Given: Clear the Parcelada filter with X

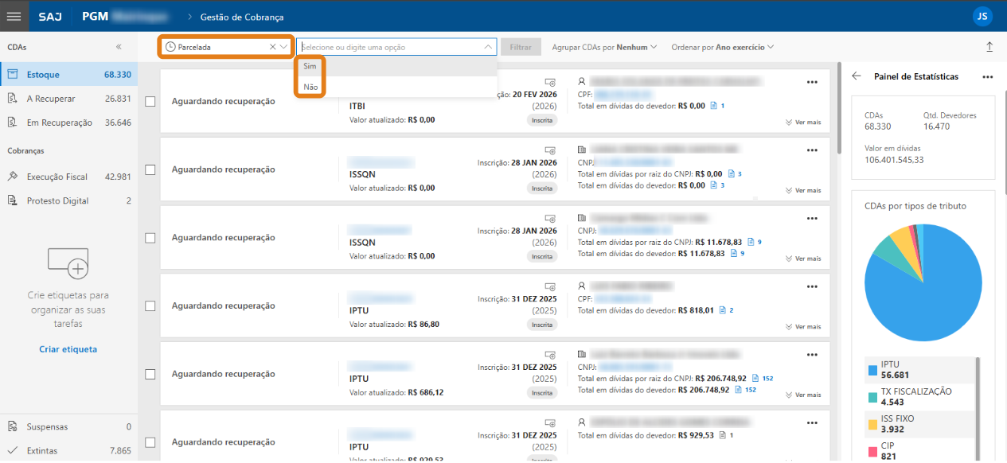Looking at the screenshot, I should [x=272, y=47].
